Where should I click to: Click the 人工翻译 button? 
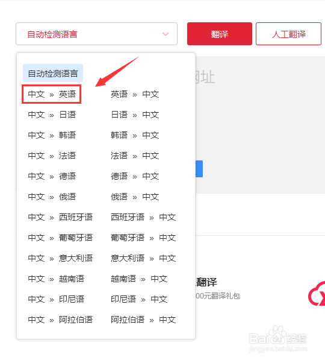(x=288, y=34)
